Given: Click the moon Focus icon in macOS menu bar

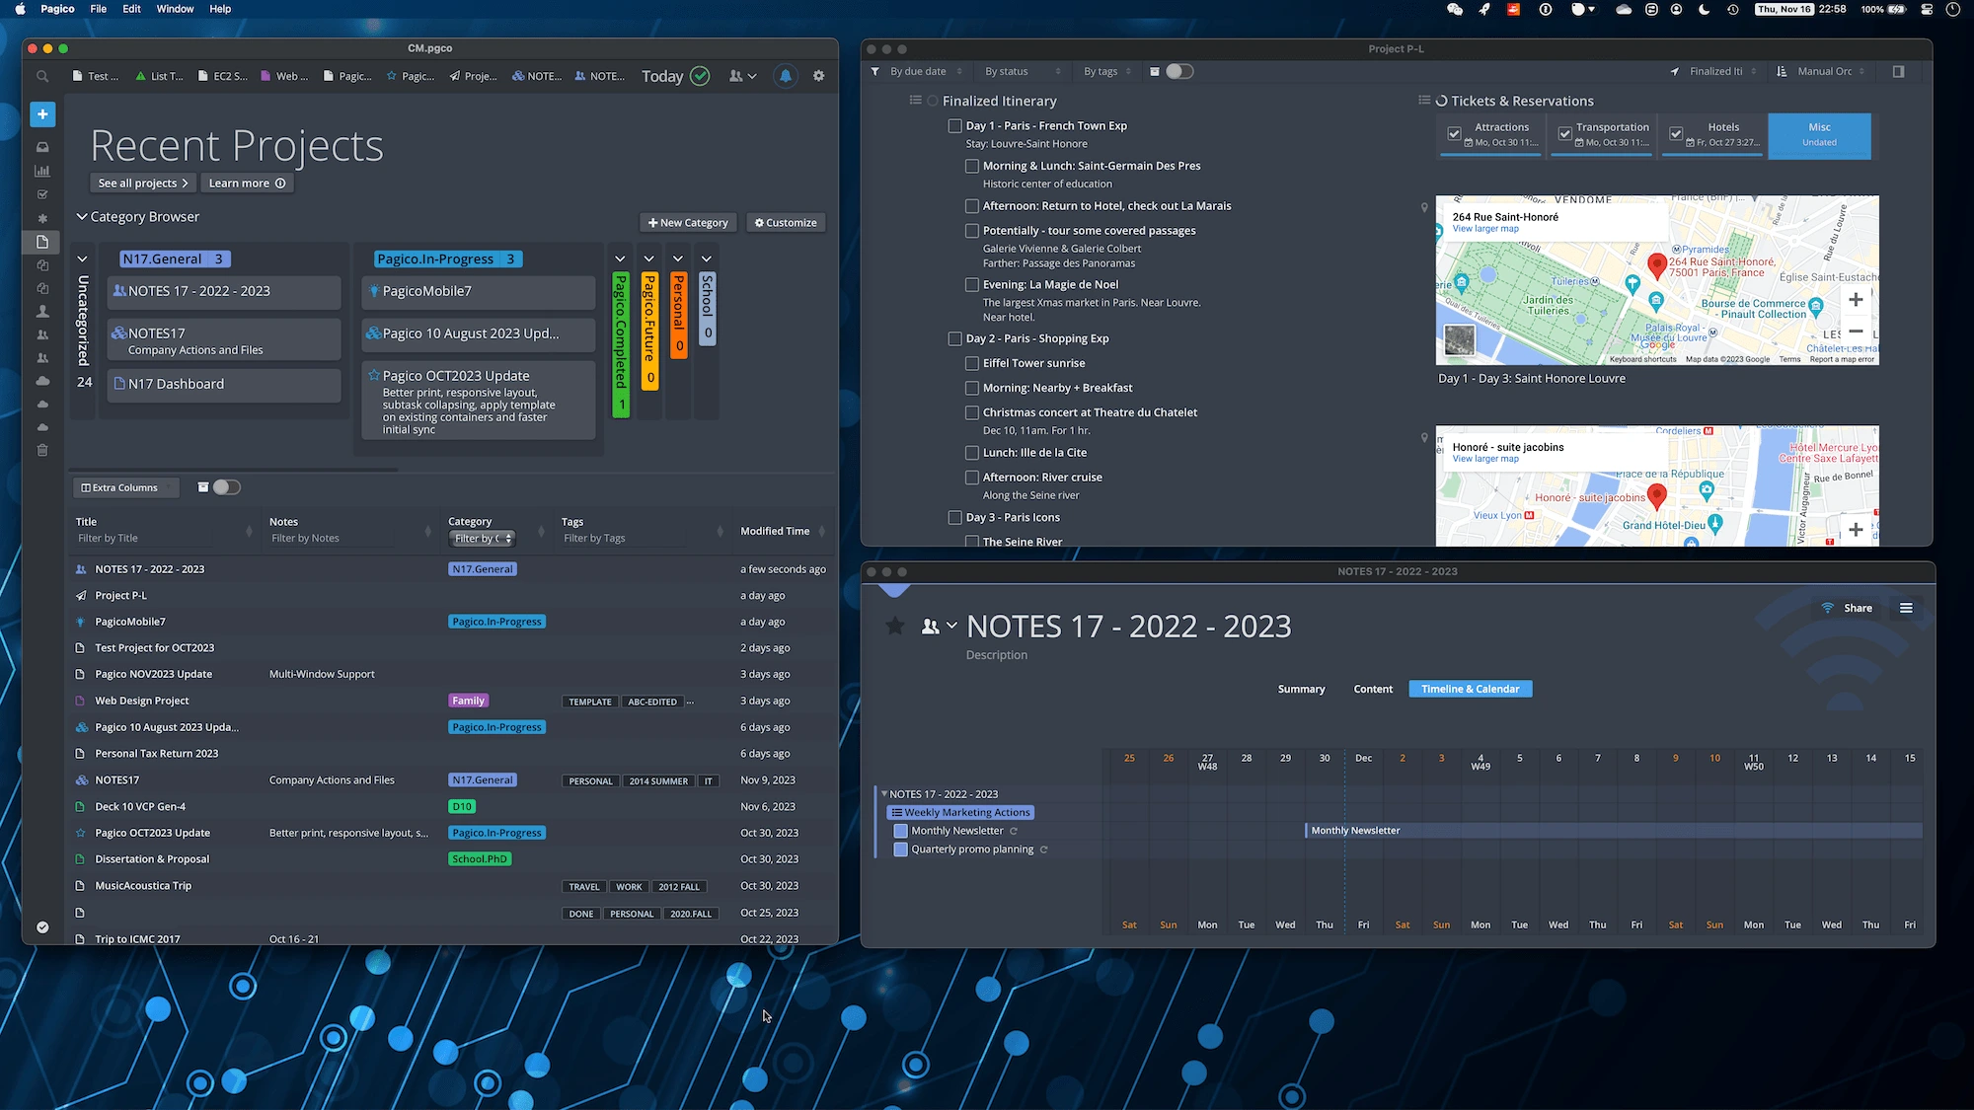Looking at the screenshot, I should [1705, 9].
